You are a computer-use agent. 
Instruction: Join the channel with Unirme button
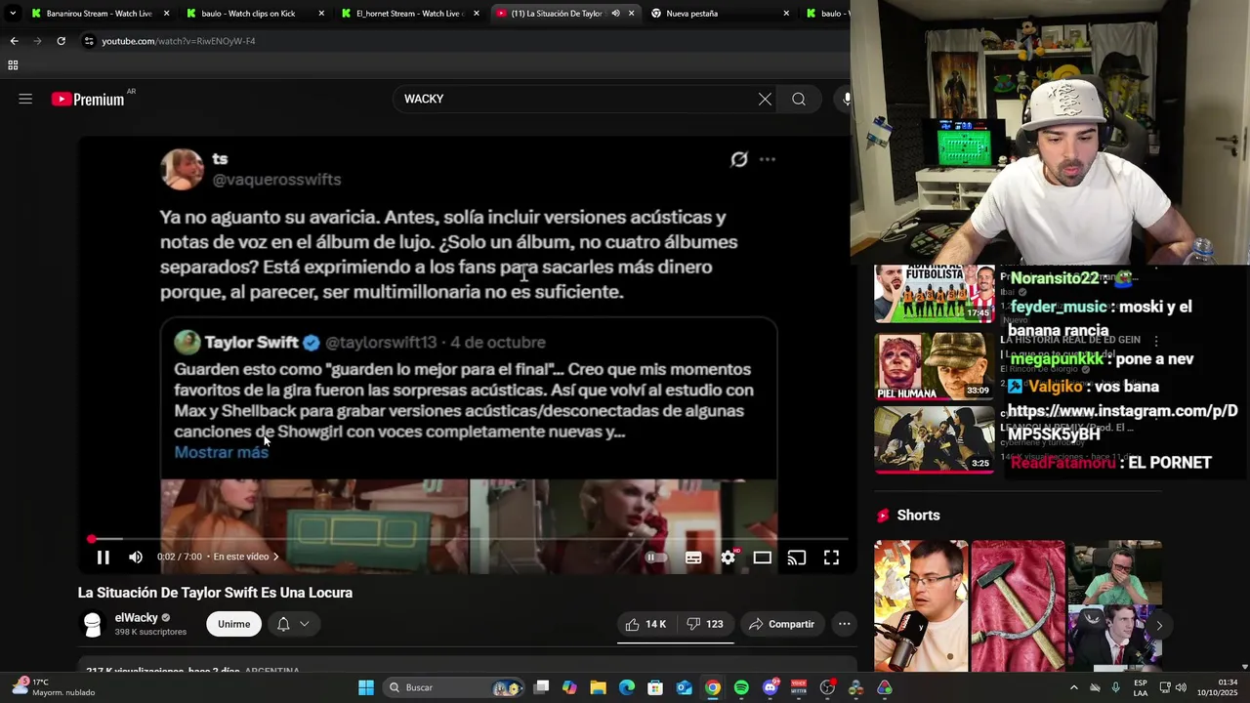pos(233,624)
